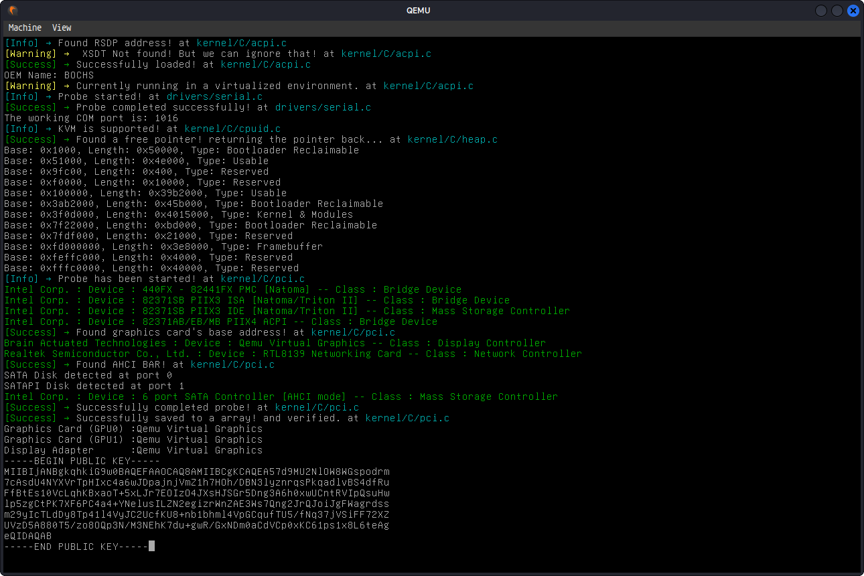Click the 'BEGIN PUBLIC KEY' header line
Viewport: 864px width, 576px height.
[82, 461]
